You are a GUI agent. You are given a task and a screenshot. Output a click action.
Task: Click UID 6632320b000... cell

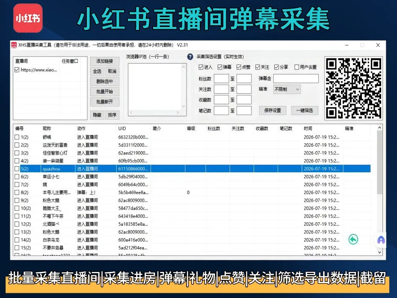(x=133, y=137)
